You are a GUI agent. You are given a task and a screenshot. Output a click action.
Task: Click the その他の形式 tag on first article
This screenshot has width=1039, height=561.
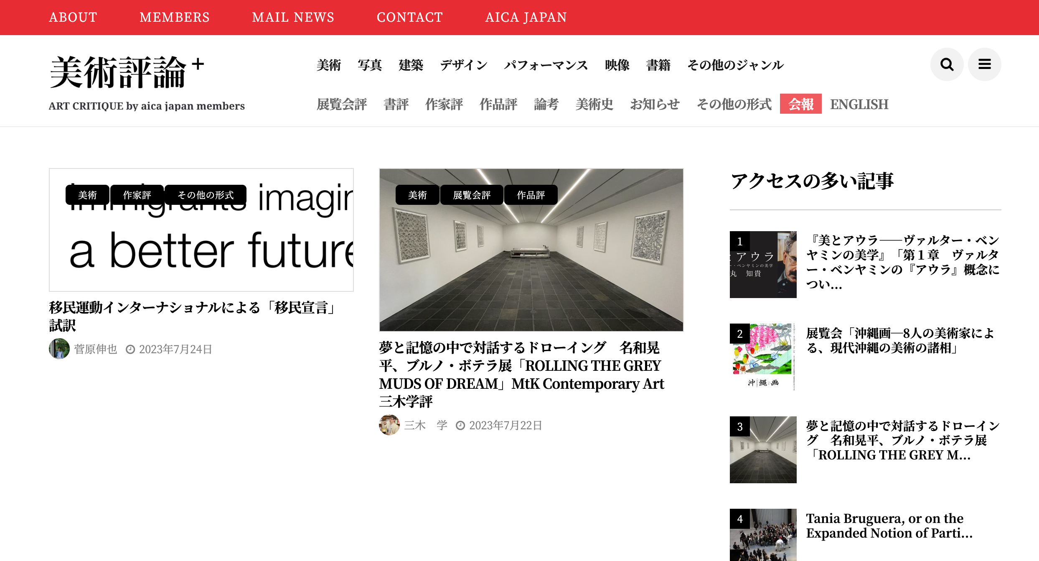coord(206,195)
